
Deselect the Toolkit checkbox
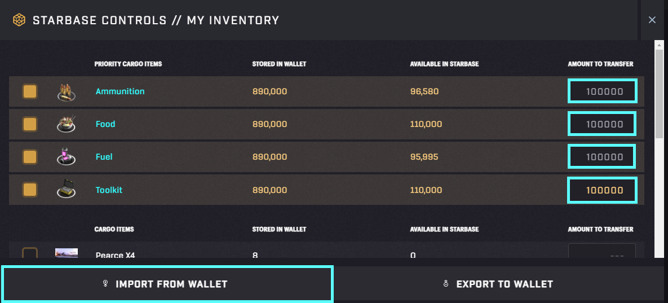point(30,190)
